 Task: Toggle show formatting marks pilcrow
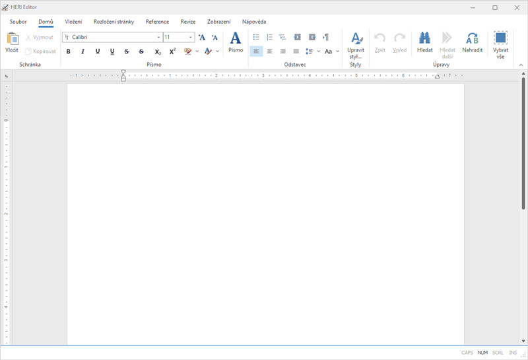325,37
